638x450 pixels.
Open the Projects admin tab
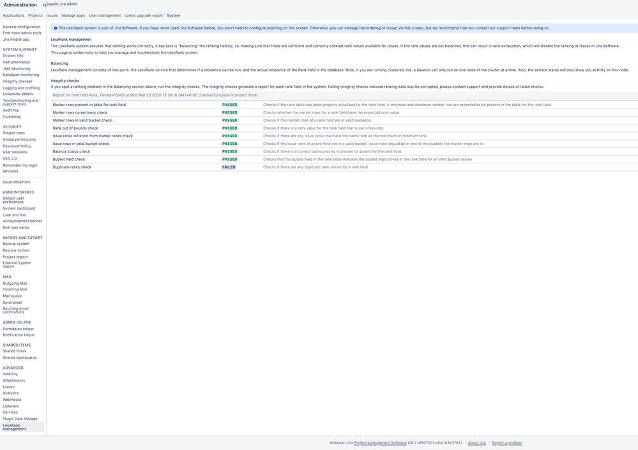[x=35, y=15]
